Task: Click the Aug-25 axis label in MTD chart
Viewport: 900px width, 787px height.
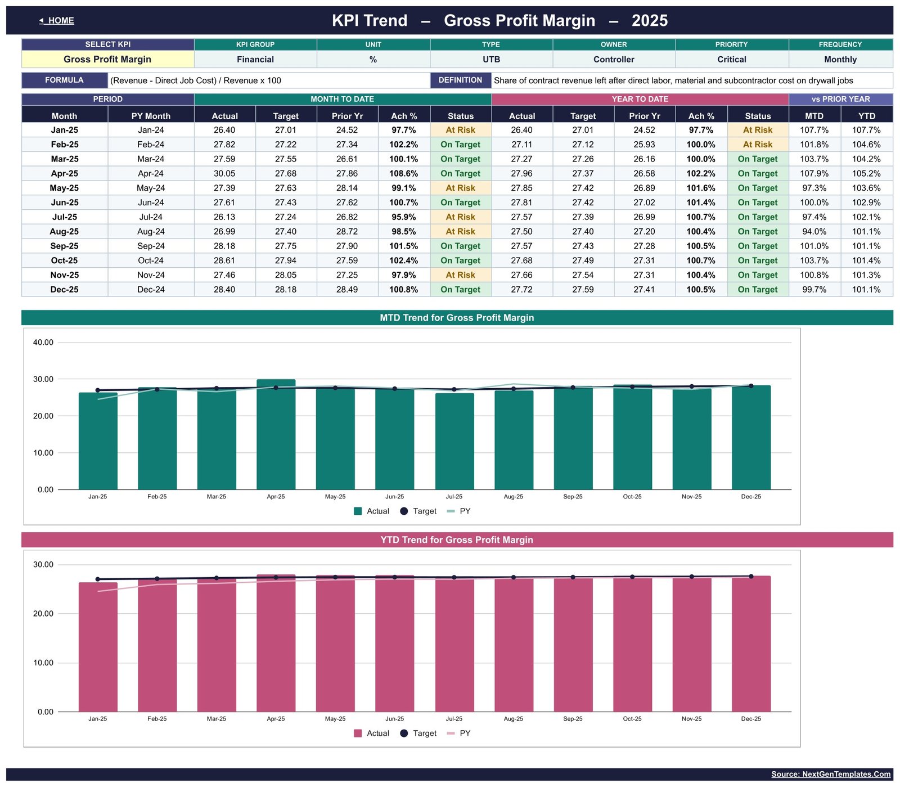Action: [x=513, y=497]
